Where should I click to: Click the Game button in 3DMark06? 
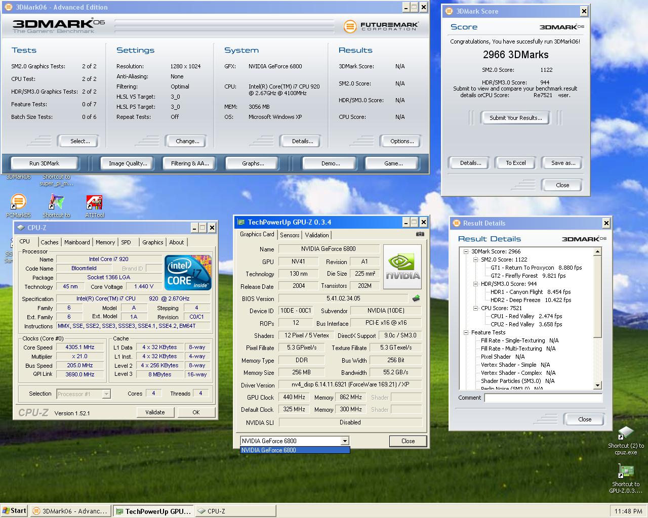point(393,163)
